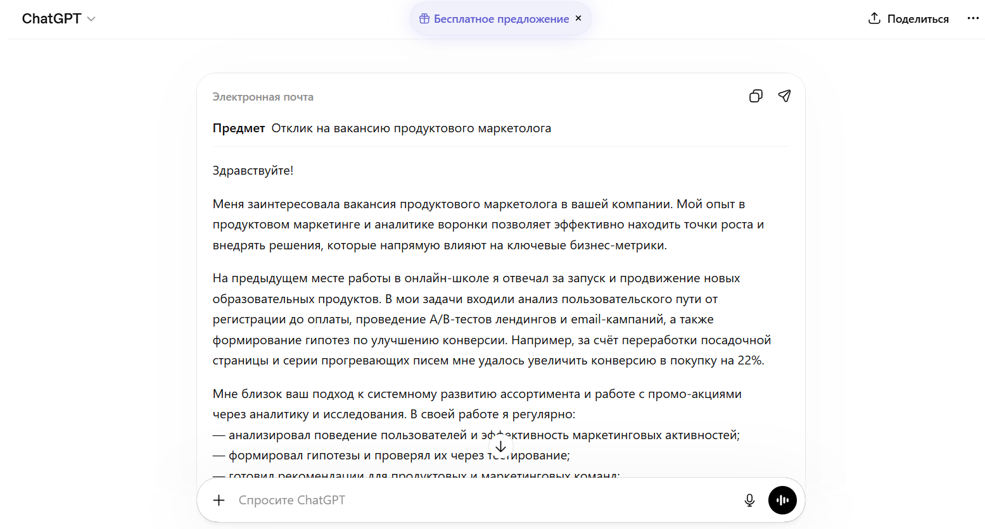Dismiss the "Бесплатное предложение" banner with X
Viewport: 985px width, 529px height.
click(578, 18)
